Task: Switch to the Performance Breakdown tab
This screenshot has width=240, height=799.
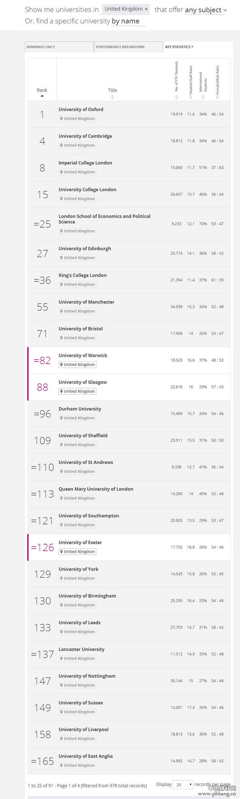Action: pos(128,47)
